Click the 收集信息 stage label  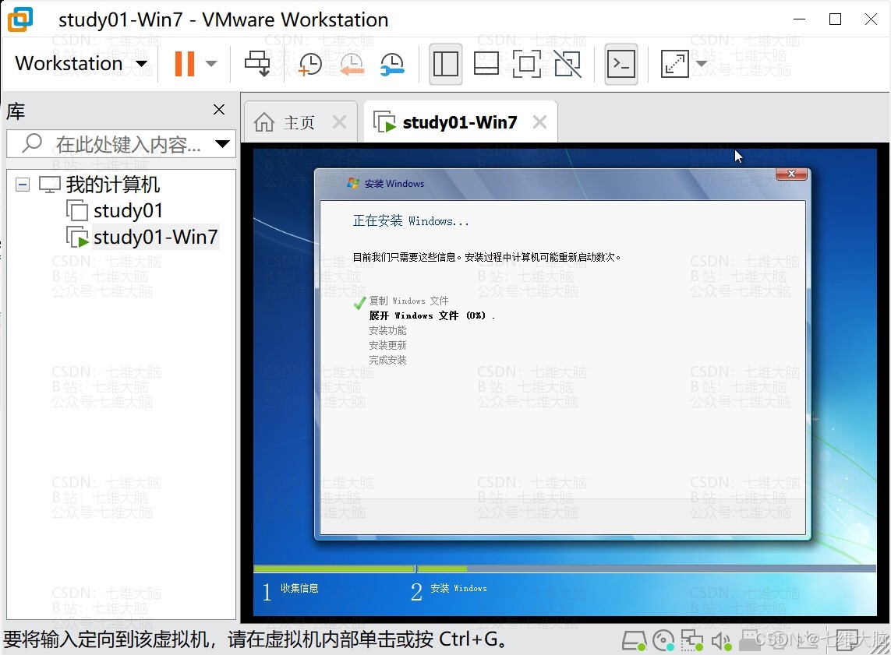299,588
